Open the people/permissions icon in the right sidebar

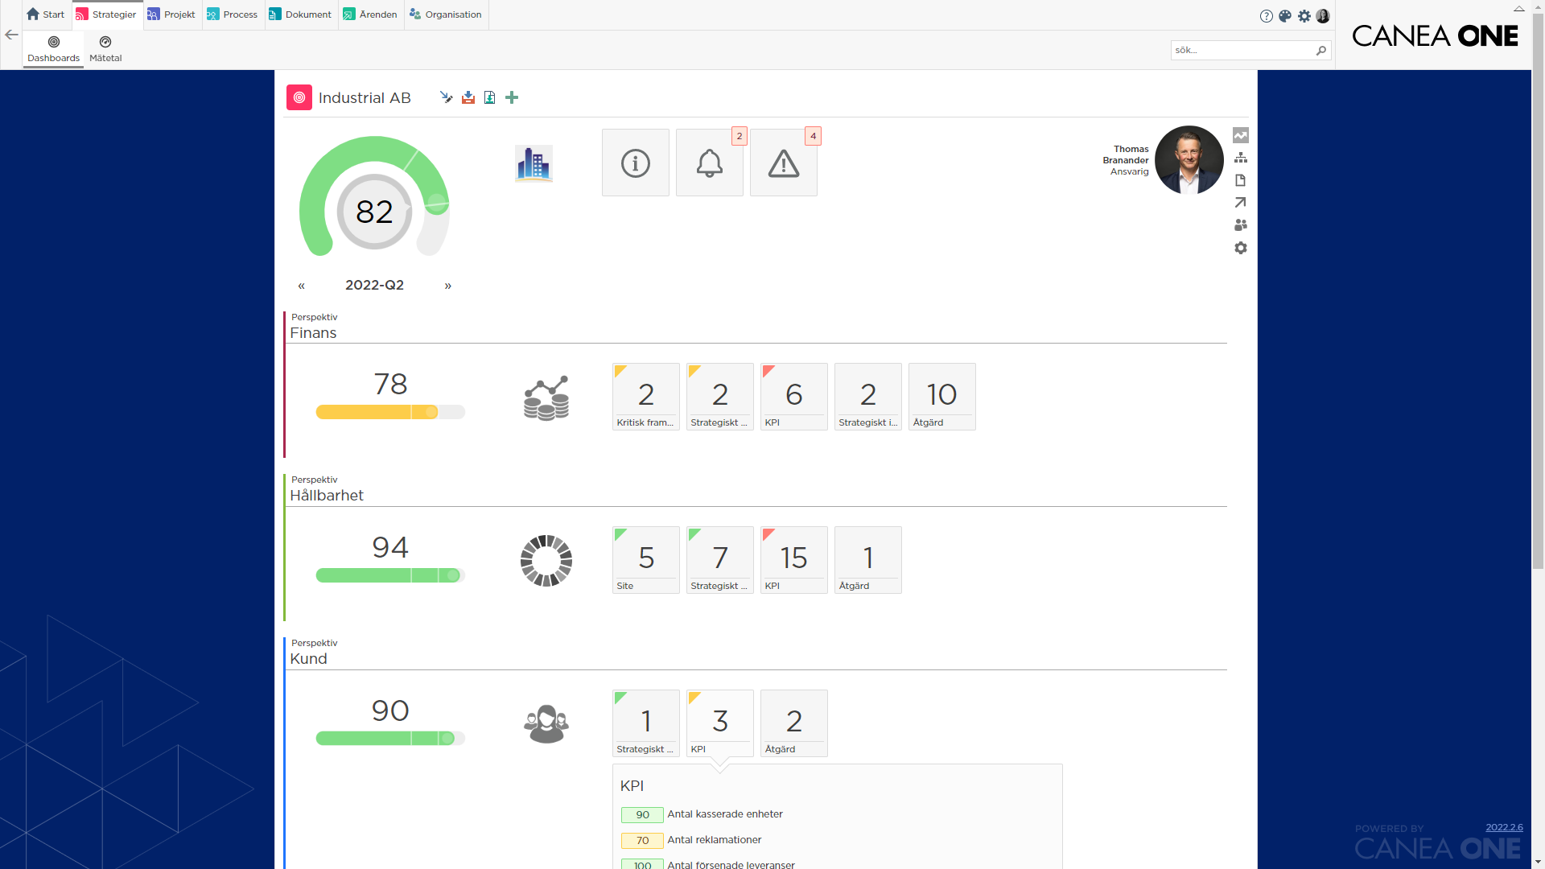1241,225
